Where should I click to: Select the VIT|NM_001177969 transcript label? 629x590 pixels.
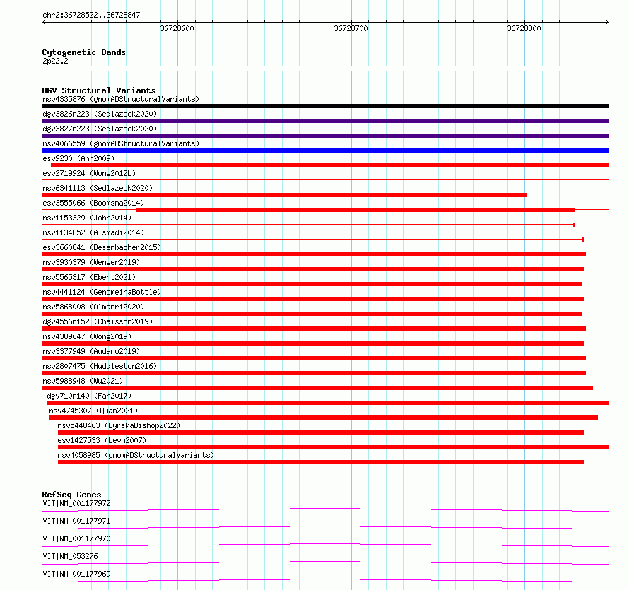(76, 574)
